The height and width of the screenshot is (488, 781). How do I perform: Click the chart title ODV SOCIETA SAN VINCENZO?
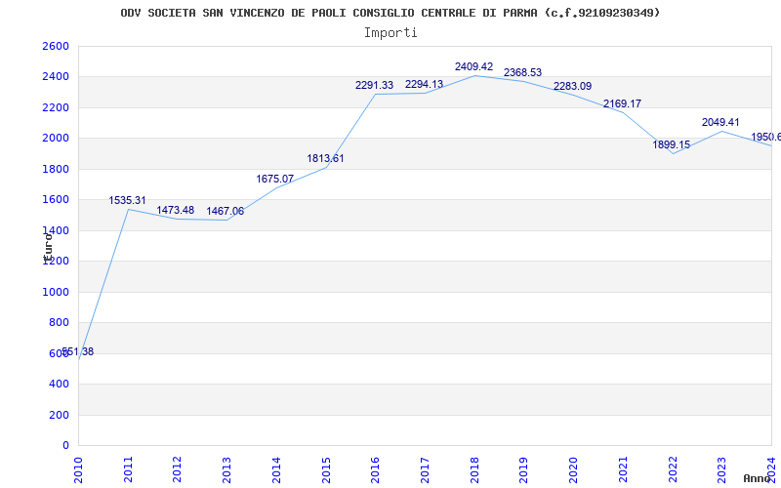coord(390,13)
